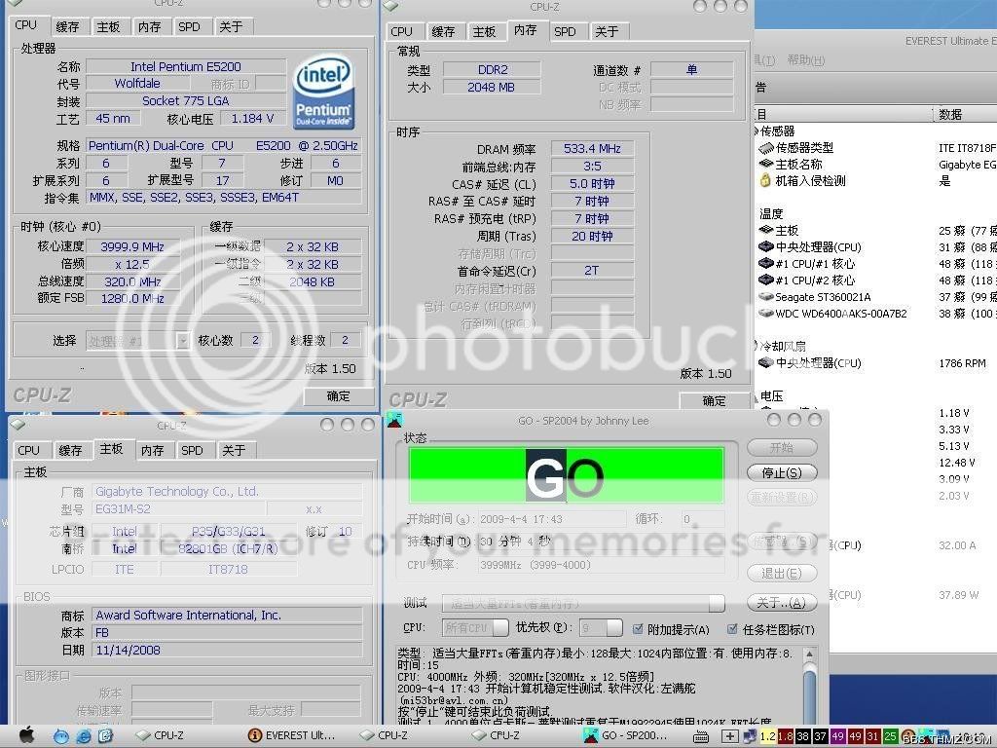Viewport: 997px width, 748px height.
Task: Click the green GO status bar in SP2004
Action: tap(566, 475)
